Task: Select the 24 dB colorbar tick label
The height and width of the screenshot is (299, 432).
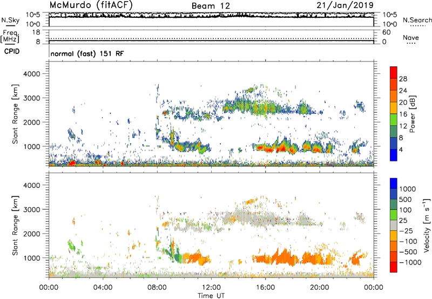Action: [403, 91]
